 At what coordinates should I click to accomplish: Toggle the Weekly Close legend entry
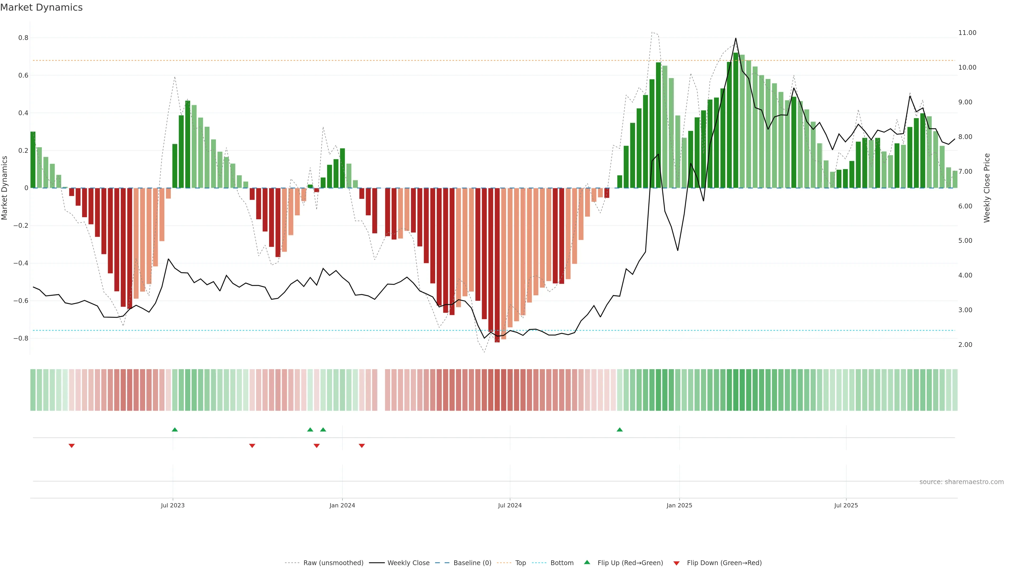click(408, 563)
